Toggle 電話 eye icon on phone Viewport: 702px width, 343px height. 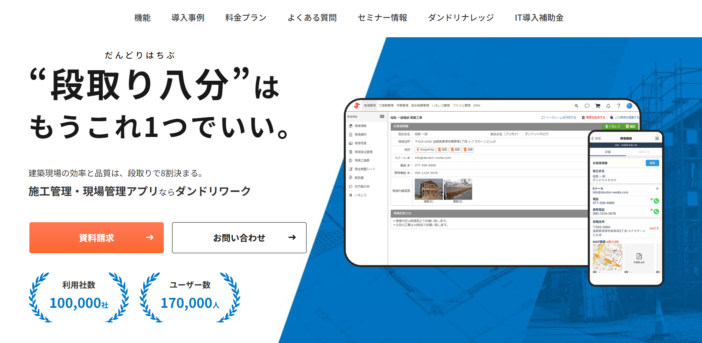pyautogui.click(x=652, y=199)
